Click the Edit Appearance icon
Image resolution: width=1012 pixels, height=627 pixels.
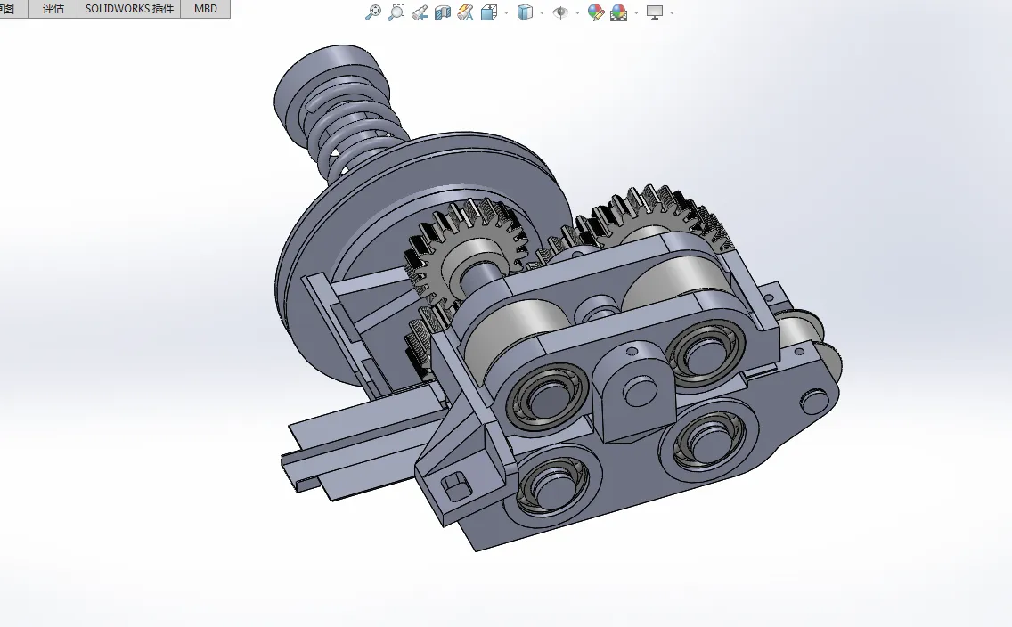tap(596, 12)
